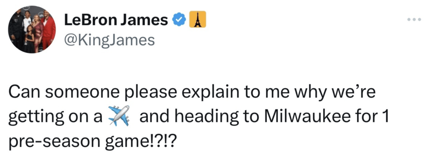Click the phrase "getting on a"

click(55, 118)
